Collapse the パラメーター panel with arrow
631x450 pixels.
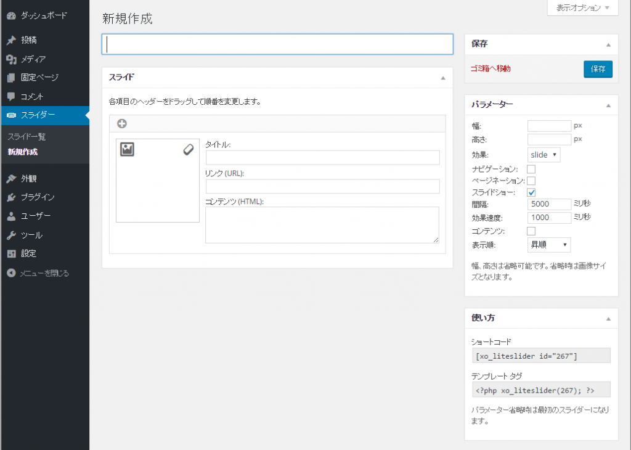(608, 105)
